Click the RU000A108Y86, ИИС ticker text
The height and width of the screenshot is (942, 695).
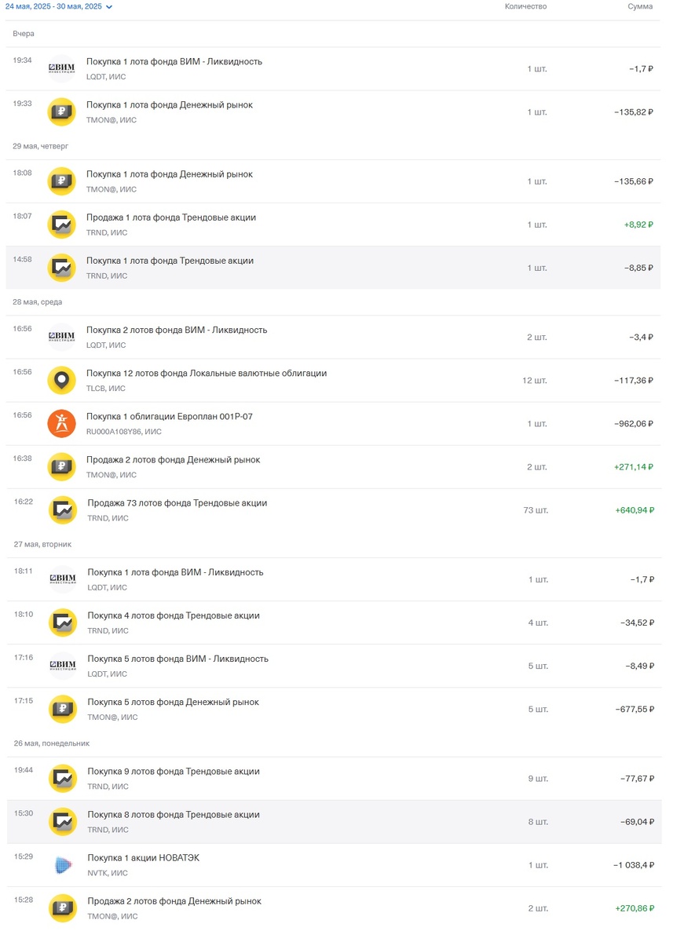(124, 432)
